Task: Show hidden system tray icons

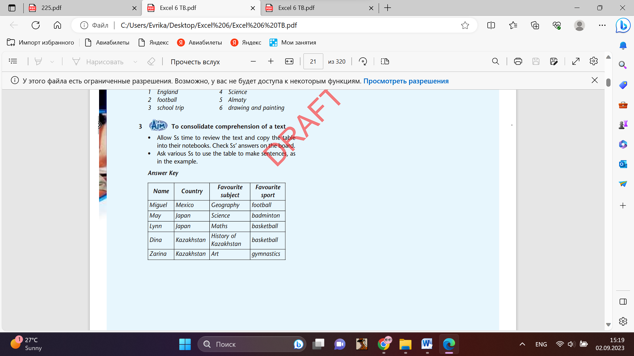Action: click(x=522, y=344)
